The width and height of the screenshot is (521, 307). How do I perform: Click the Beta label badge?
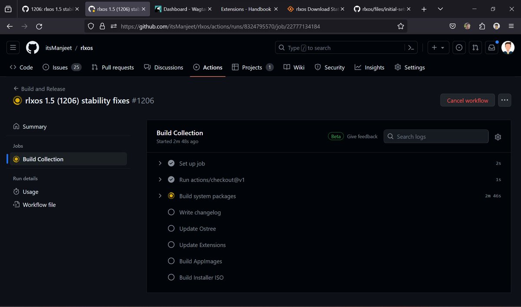(x=336, y=136)
